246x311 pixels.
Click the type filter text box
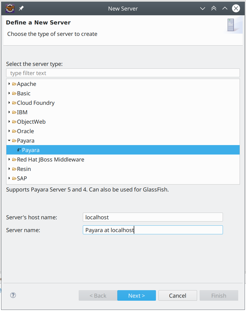tap(123, 73)
